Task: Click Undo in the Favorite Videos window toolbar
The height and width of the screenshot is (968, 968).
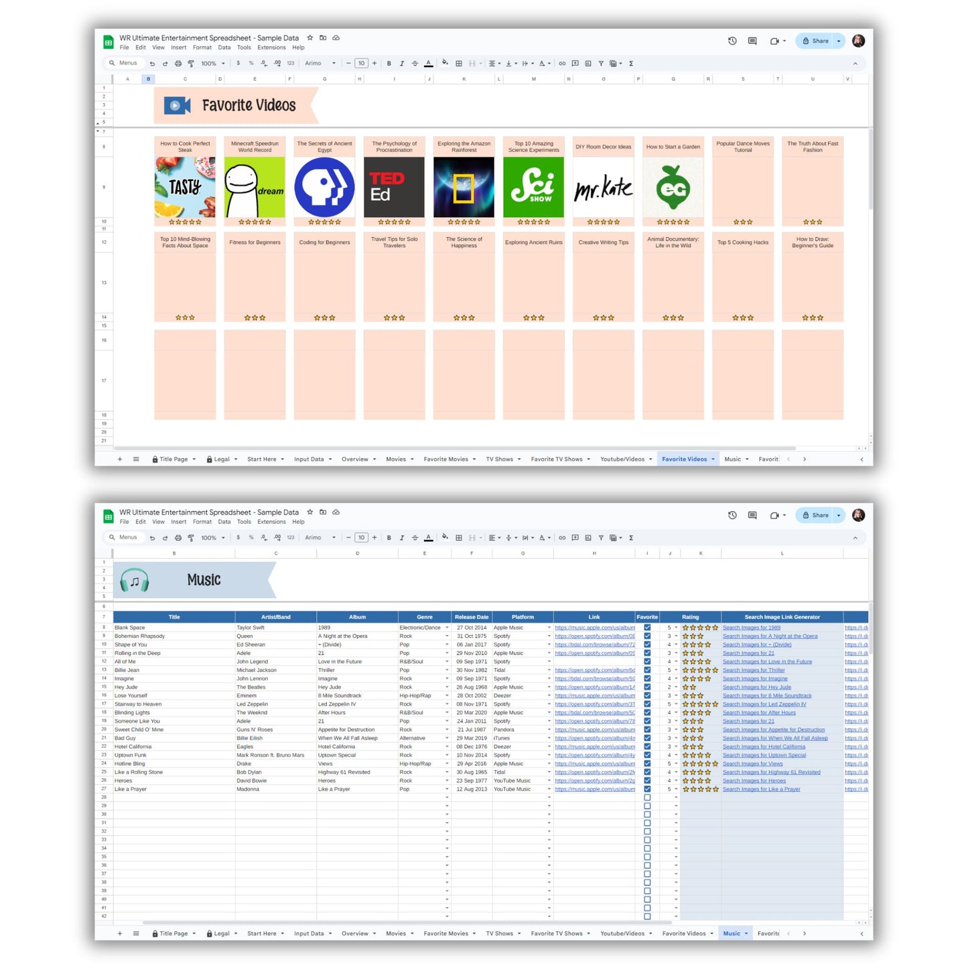Action: point(152,64)
